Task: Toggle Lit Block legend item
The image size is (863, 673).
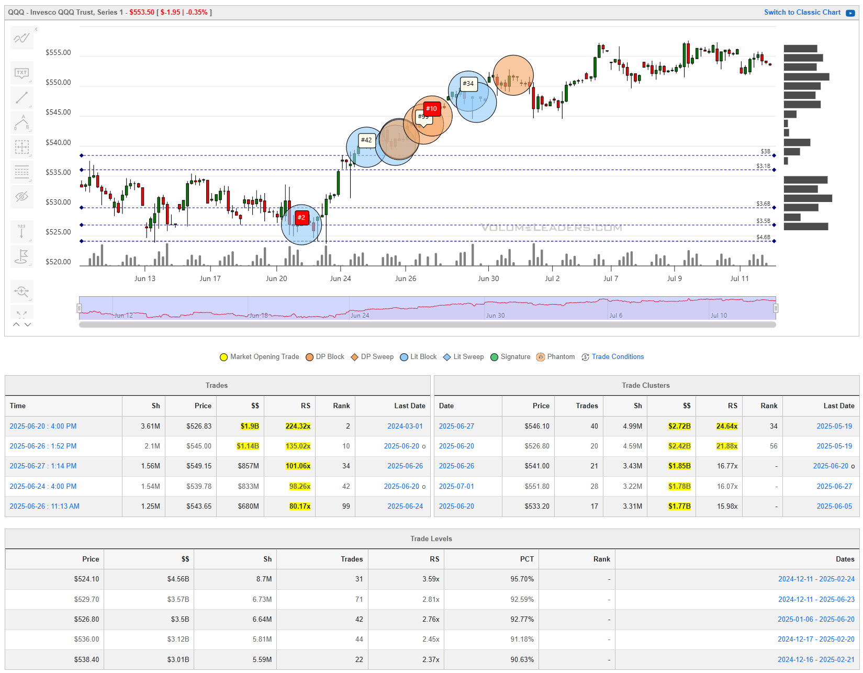Action: click(418, 357)
